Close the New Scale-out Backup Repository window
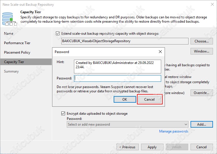Screen dimensions: 217x154 click(x=212, y=4)
